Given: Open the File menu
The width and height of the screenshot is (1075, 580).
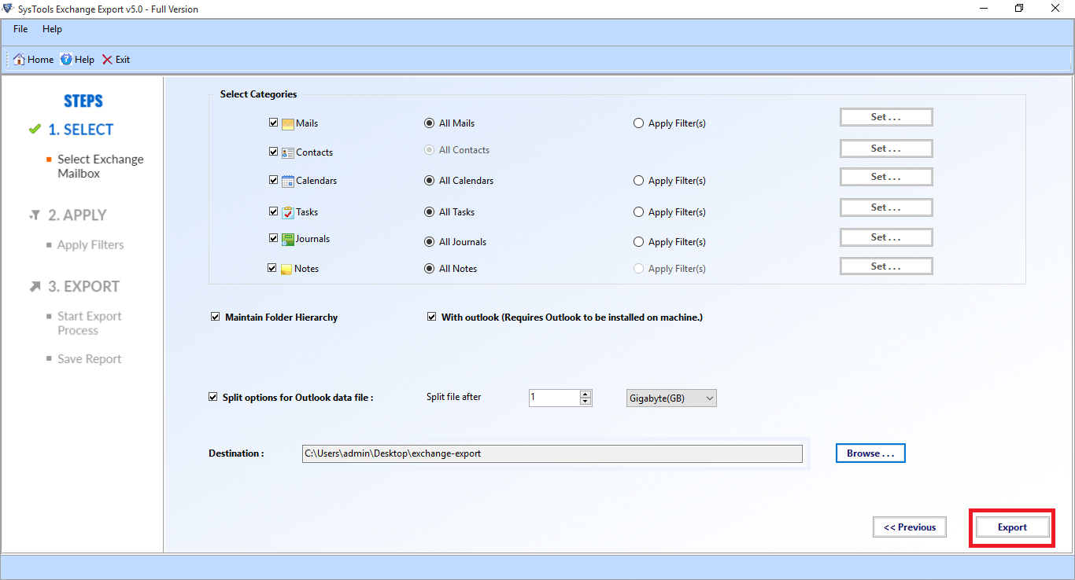Looking at the screenshot, I should pyautogui.click(x=20, y=29).
